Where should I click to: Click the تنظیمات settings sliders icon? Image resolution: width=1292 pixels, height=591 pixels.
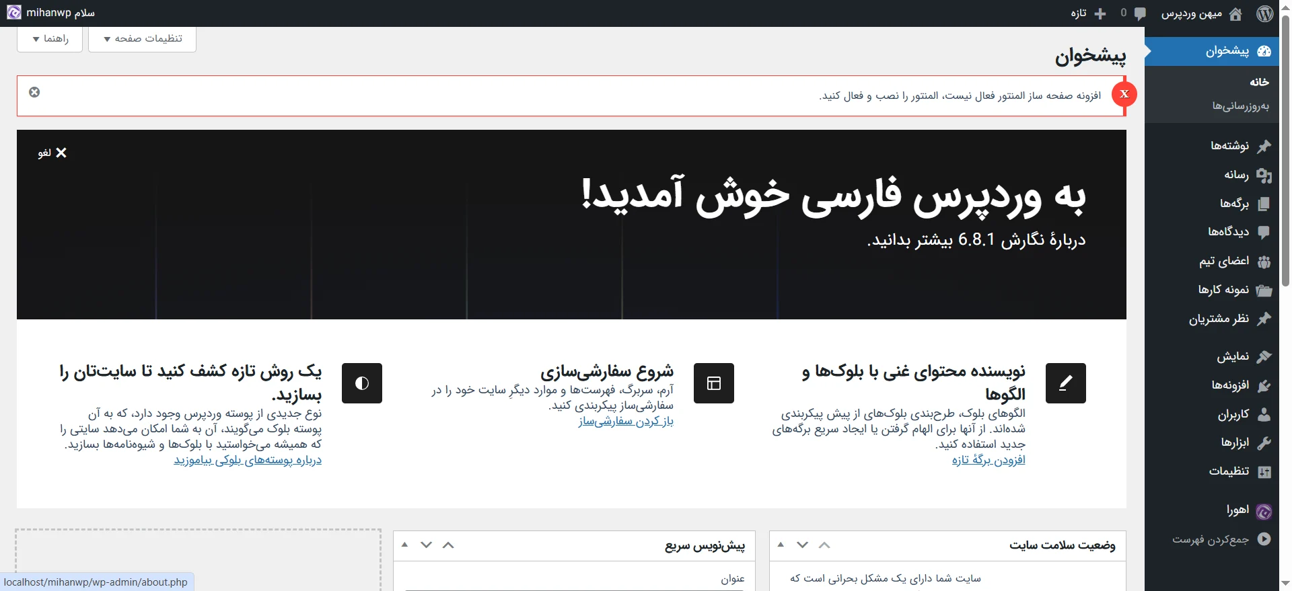[x=1264, y=471]
